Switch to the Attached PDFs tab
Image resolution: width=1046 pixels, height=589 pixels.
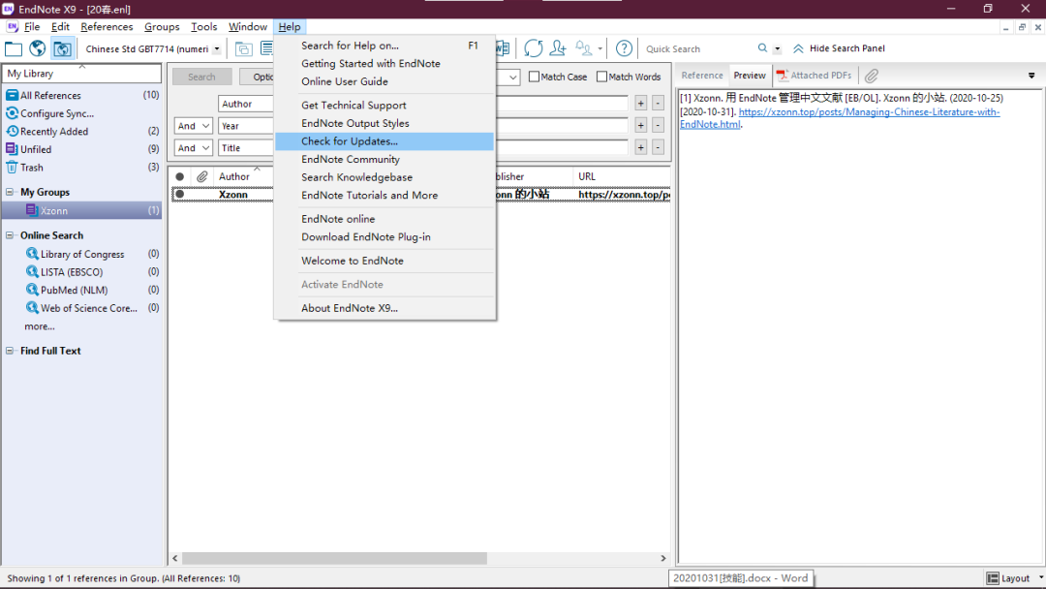pyautogui.click(x=815, y=76)
